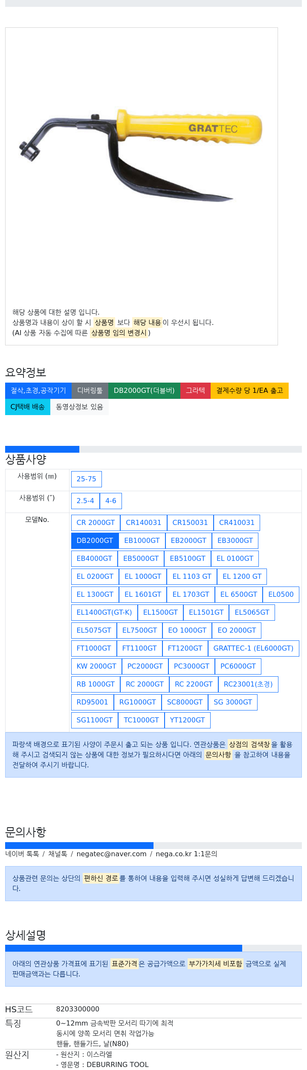
Task: Choose the 2.5-4 inch range option
Action: [x=85, y=501]
